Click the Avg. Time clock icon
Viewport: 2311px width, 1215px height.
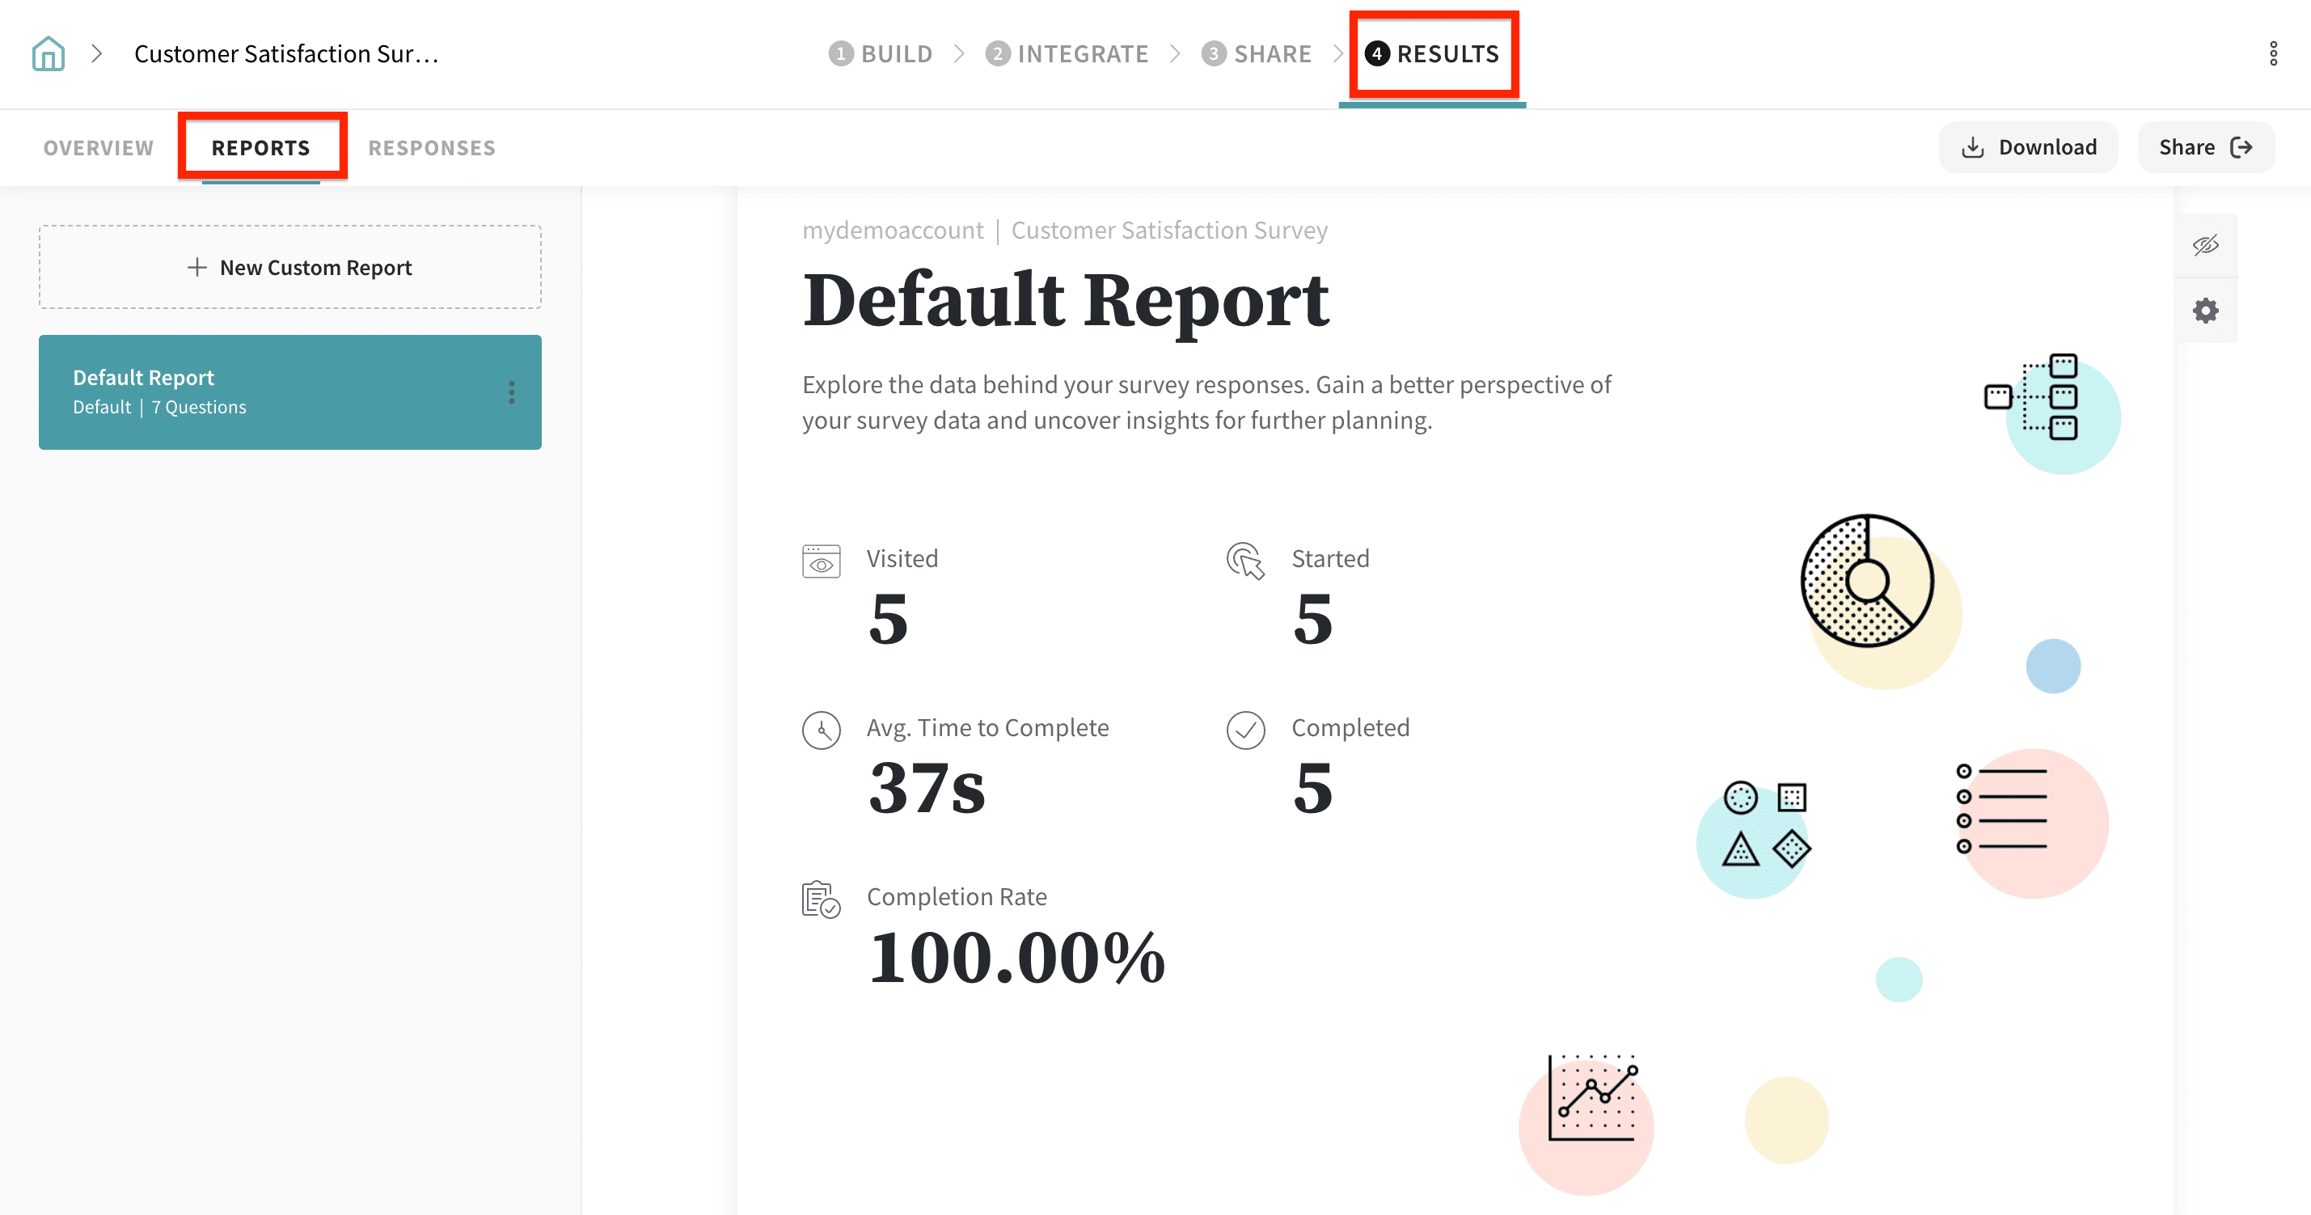coord(821,730)
